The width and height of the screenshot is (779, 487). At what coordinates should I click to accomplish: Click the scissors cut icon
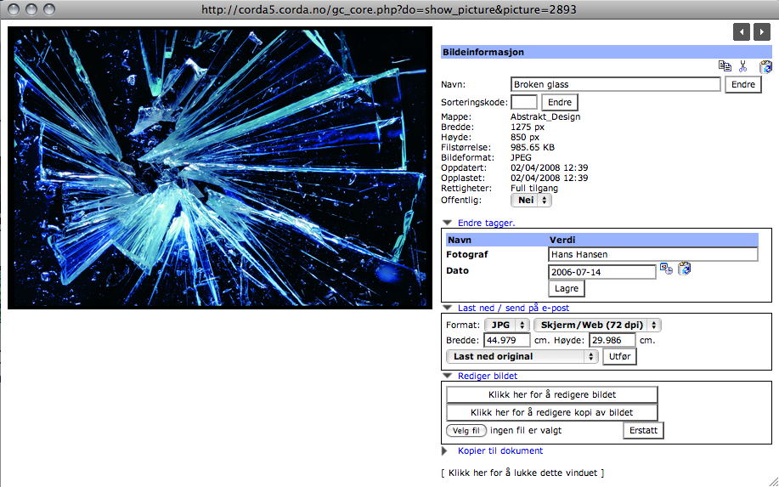tap(742, 66)
